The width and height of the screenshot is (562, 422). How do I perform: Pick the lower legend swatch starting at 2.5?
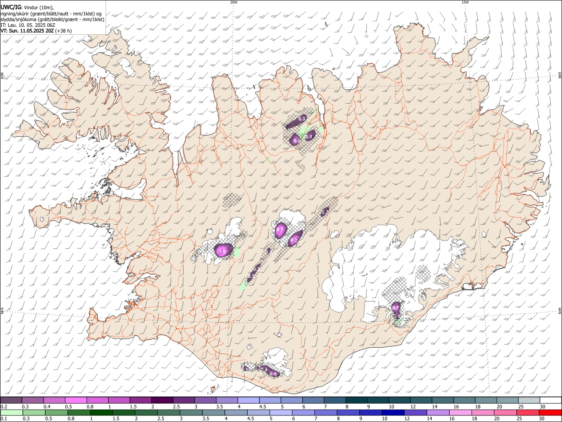pos(169,412)
